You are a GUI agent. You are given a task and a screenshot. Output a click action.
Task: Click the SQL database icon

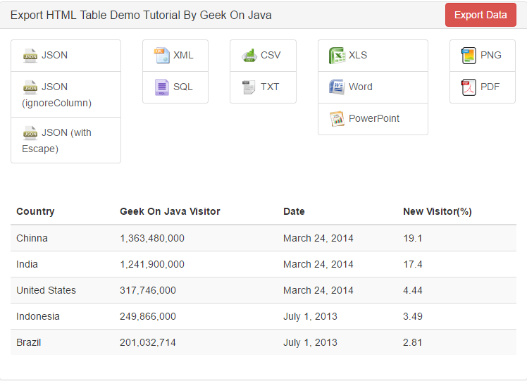coord(162,87)
